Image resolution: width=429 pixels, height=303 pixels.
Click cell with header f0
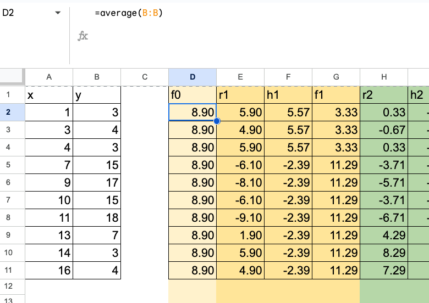(x=193, y=95)
